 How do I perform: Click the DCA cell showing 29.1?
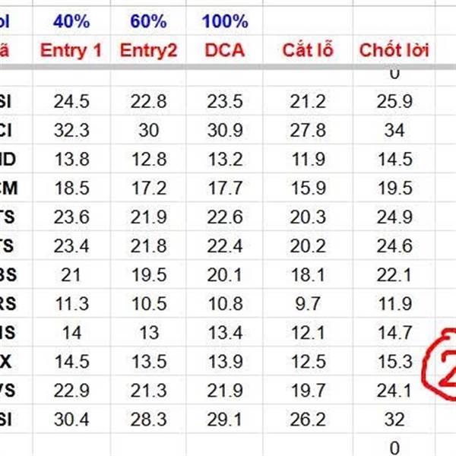(x=224, y=418)
